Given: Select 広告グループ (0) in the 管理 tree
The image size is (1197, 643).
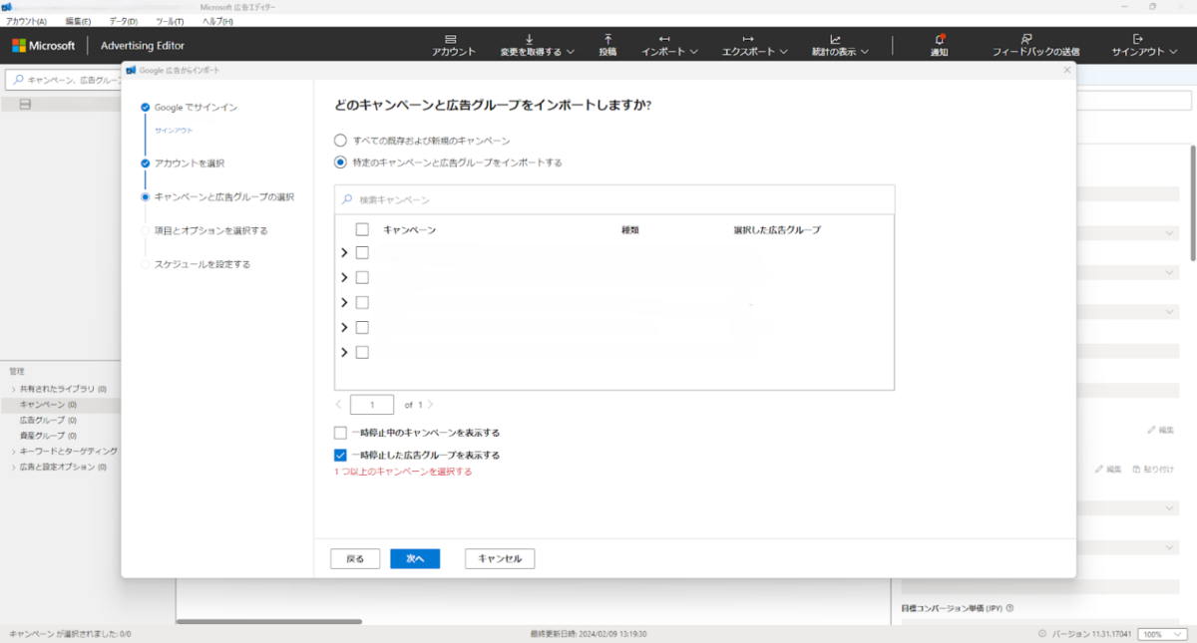Looking at the screenshot, I should 48,420.
